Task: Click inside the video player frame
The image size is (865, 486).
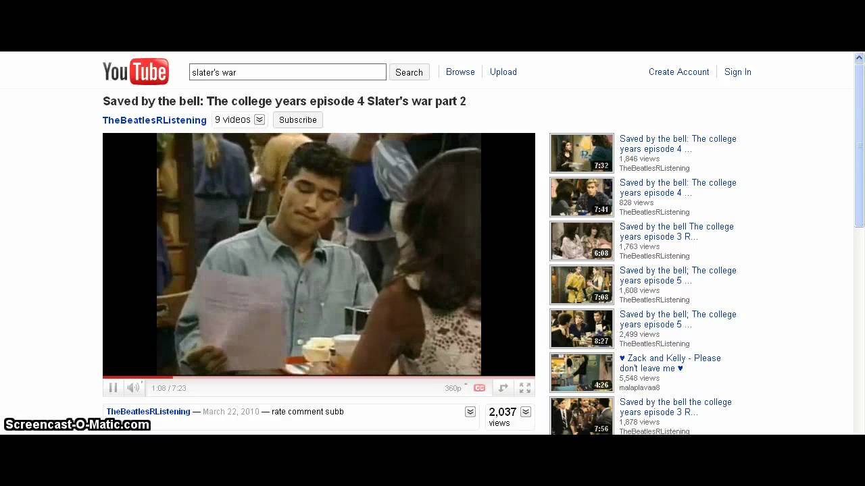Action: (319, 254)
